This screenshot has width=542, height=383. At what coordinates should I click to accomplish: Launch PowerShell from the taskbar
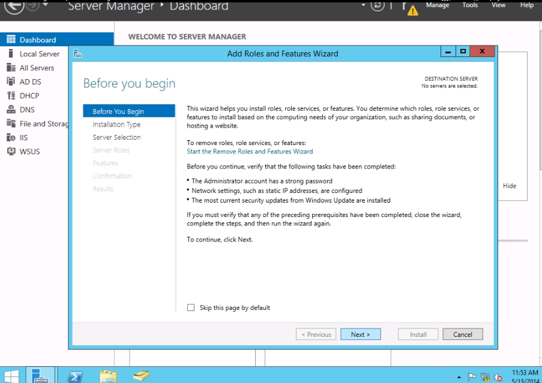pyautogui.click(x=75, y=377)
